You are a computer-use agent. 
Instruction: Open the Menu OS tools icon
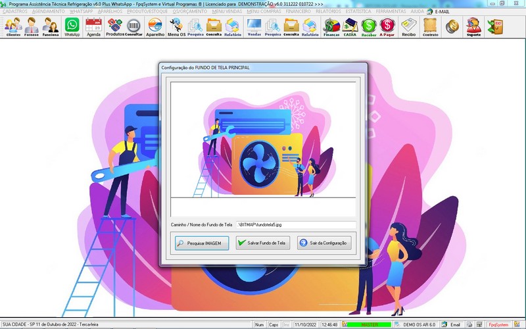click(176, 27)
